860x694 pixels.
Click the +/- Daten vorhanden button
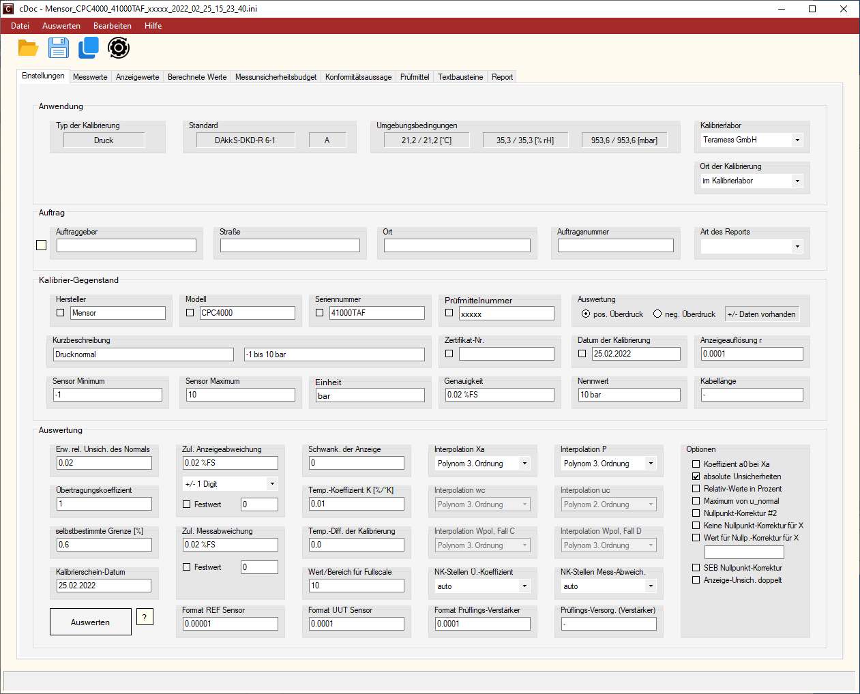(x=761, y=314)
